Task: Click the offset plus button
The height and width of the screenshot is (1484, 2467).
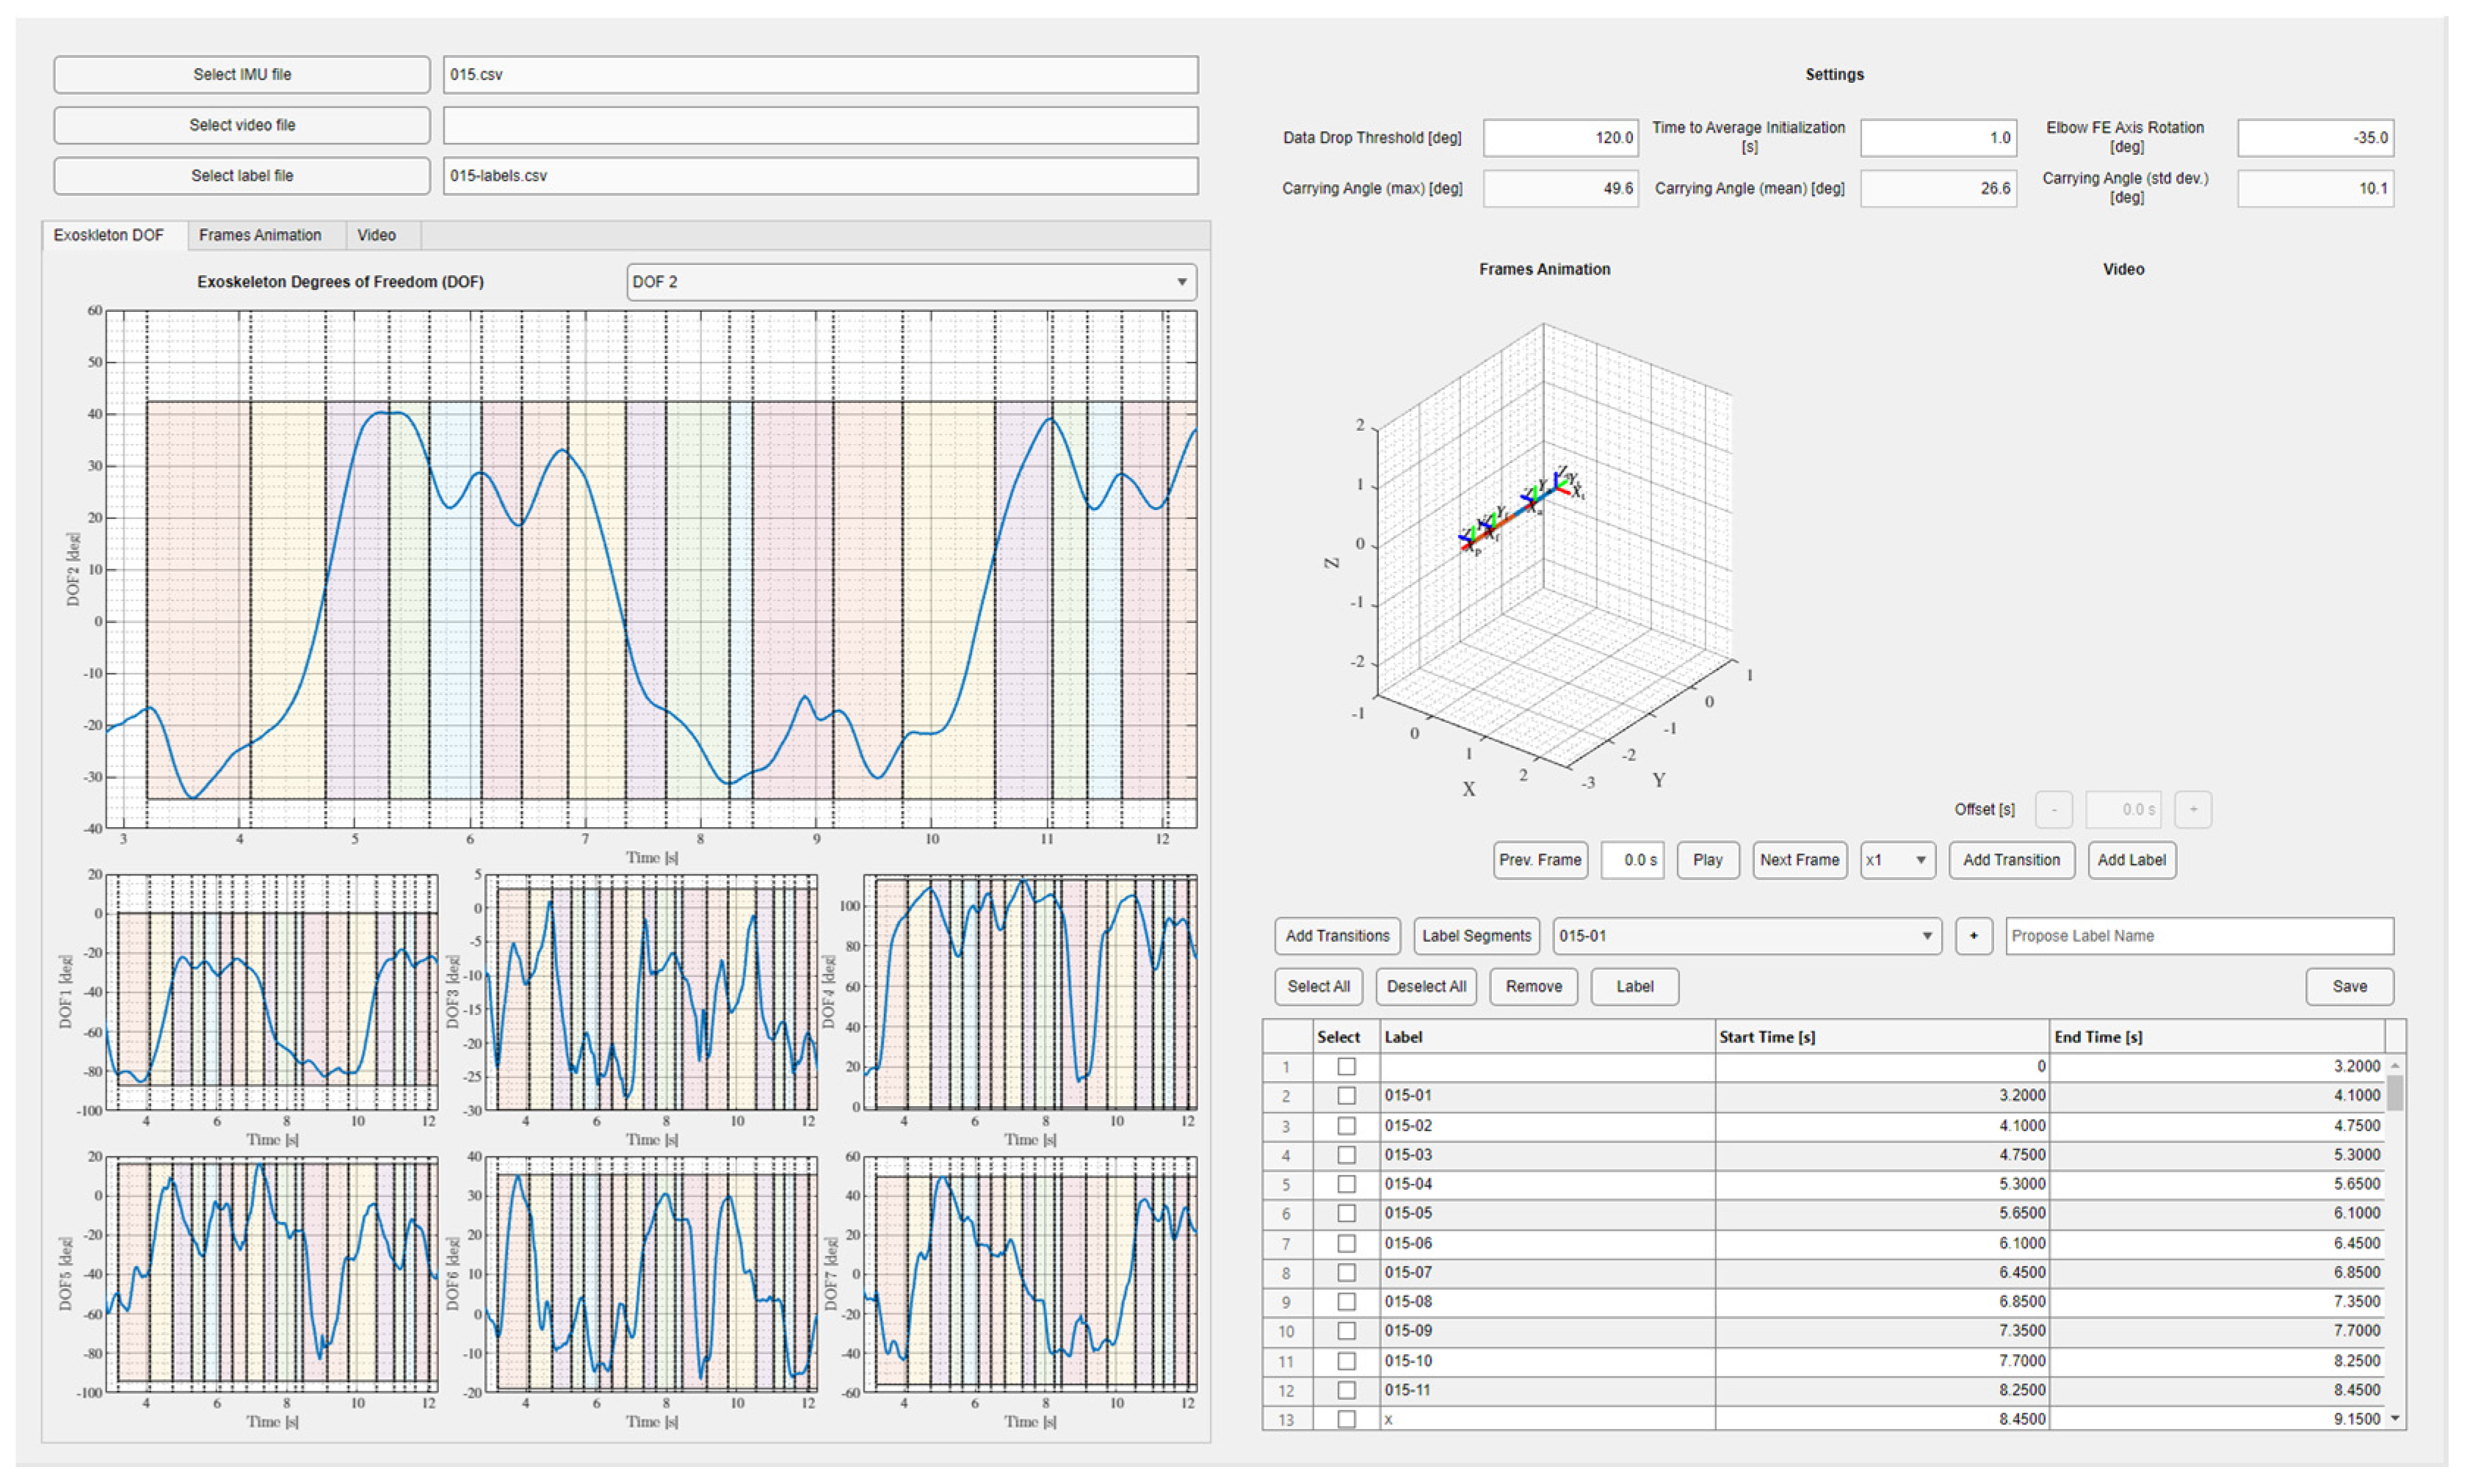Action: click(x=2192, y=809)
